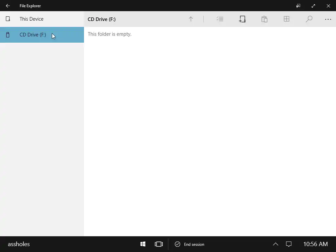The width and height of the screenshot is (336, 252).
Task: Click the CD Drive (F:) header title
Action: 102,19
